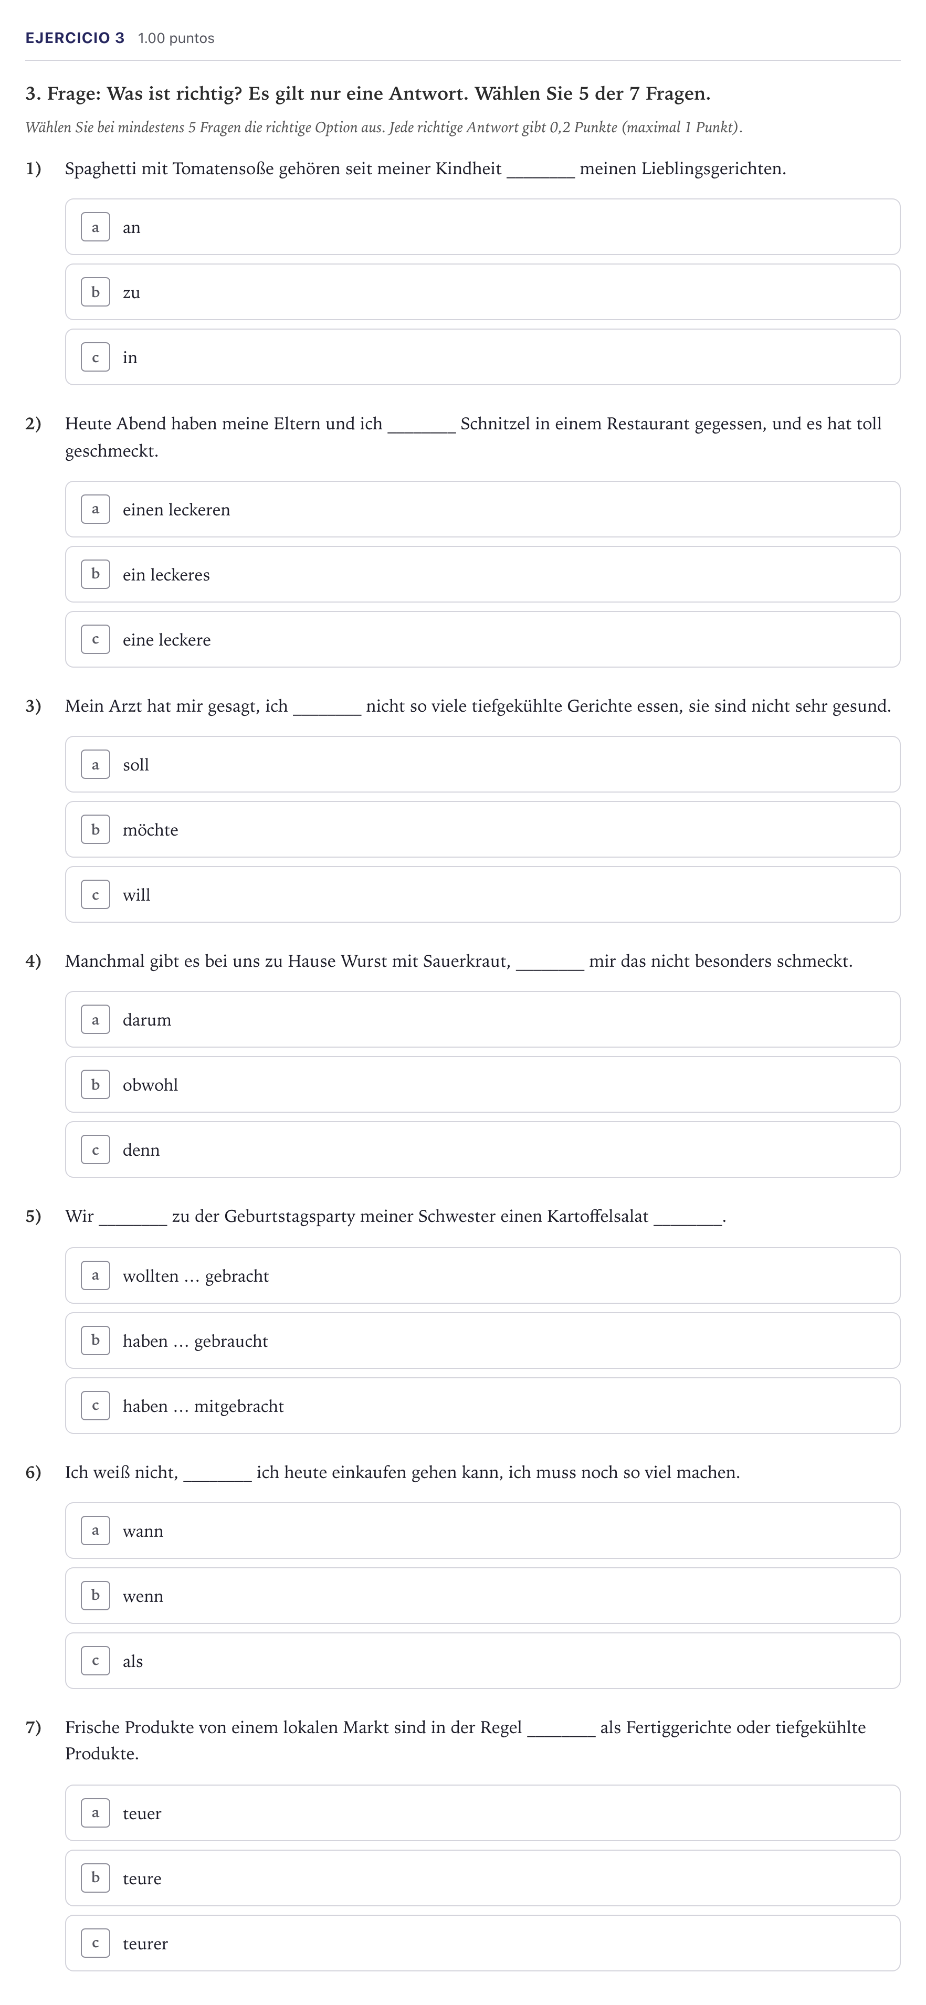Select 'haben … mitgebracht' in question 5
This screenshot has height=2005, width=926.
(x=482, y=1406)
